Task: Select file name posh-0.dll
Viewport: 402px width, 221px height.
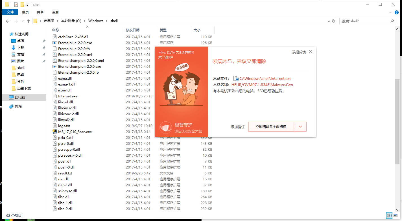Action: click(66, 167)
